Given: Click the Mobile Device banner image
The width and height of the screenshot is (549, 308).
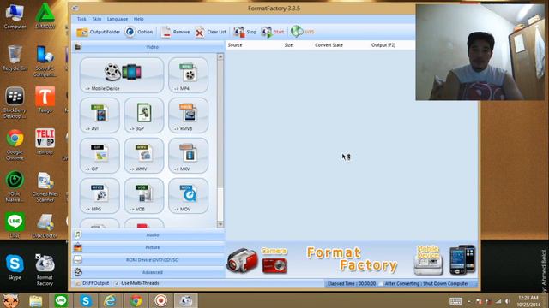Looking at the screenshot, I should pos(445,260).
